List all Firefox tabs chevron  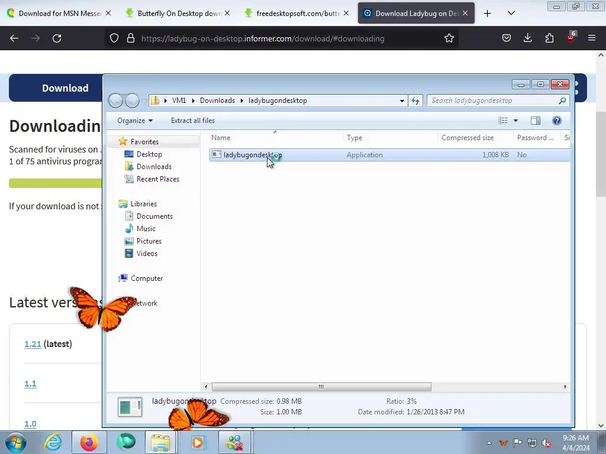(511, 13)
